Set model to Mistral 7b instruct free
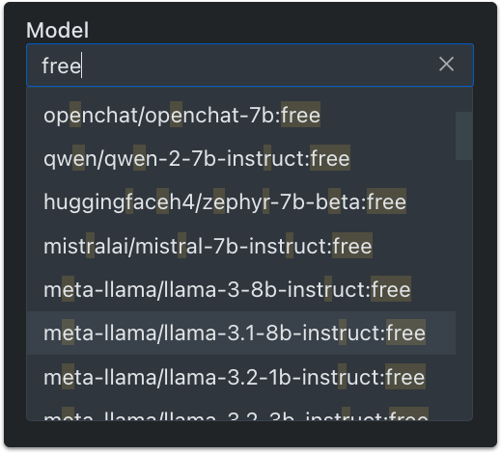501x453 pixels. pos(241,246)
